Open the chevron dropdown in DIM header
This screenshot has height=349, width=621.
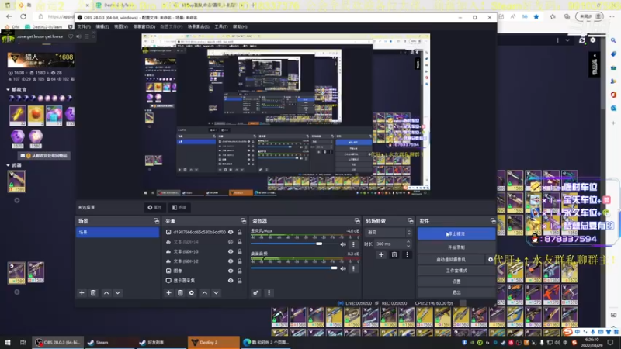[567, 40]
